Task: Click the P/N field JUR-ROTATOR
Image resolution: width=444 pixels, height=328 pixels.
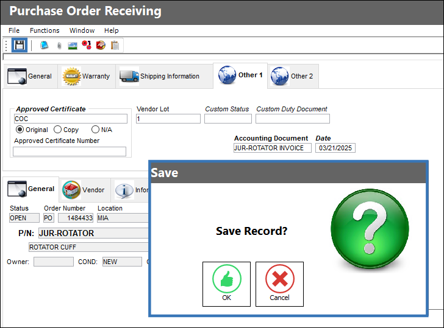Action: (x=93, y=233)
